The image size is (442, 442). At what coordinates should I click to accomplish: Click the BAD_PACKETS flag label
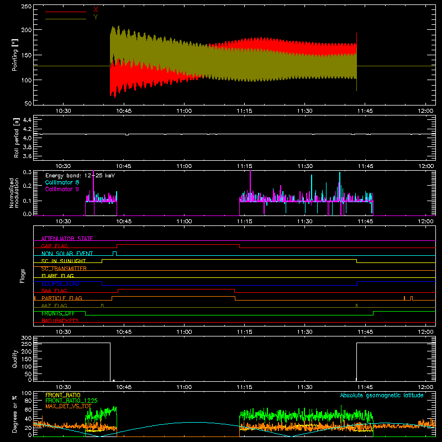point(60,320)
